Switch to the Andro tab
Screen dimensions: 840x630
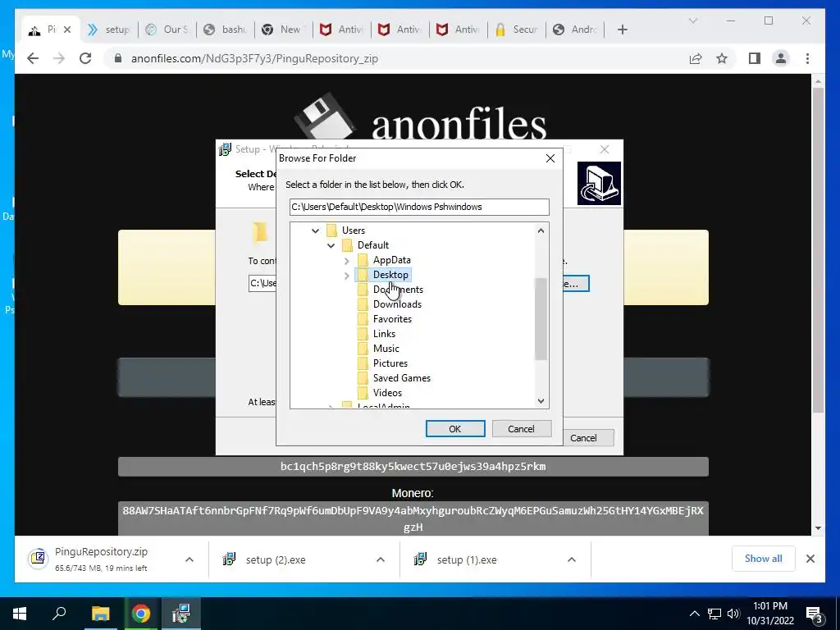point(575,30)
